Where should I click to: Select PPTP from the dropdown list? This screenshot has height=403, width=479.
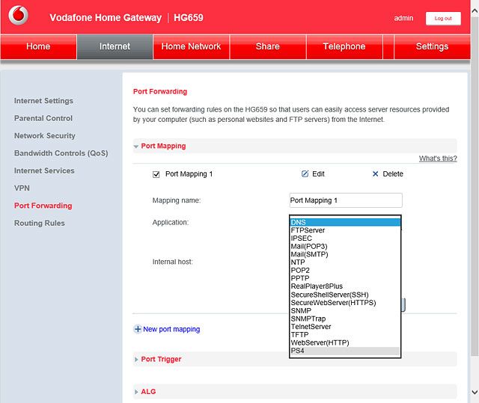click(344, 278)
